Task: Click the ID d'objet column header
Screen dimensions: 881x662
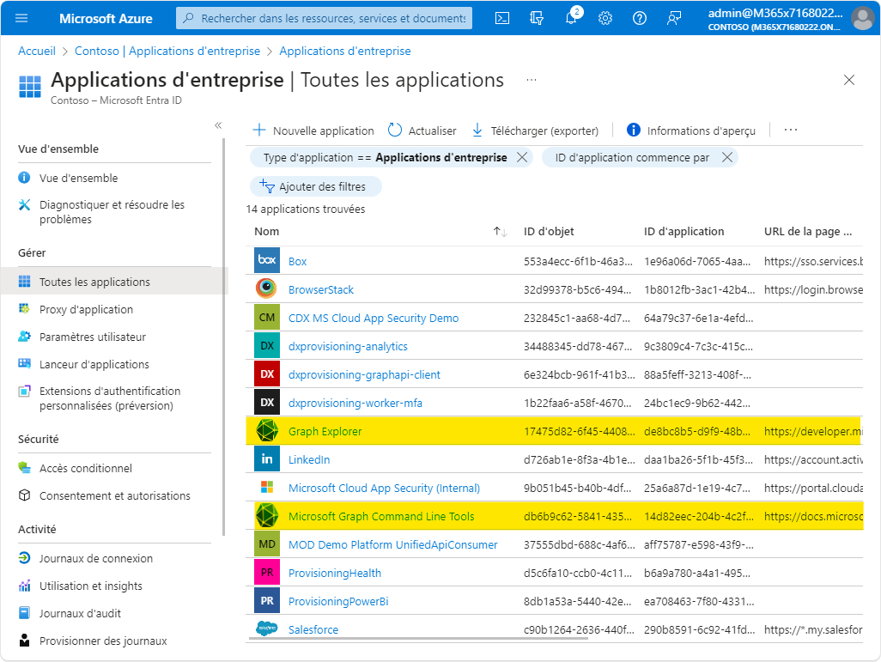Action: (x=549, y=232)
